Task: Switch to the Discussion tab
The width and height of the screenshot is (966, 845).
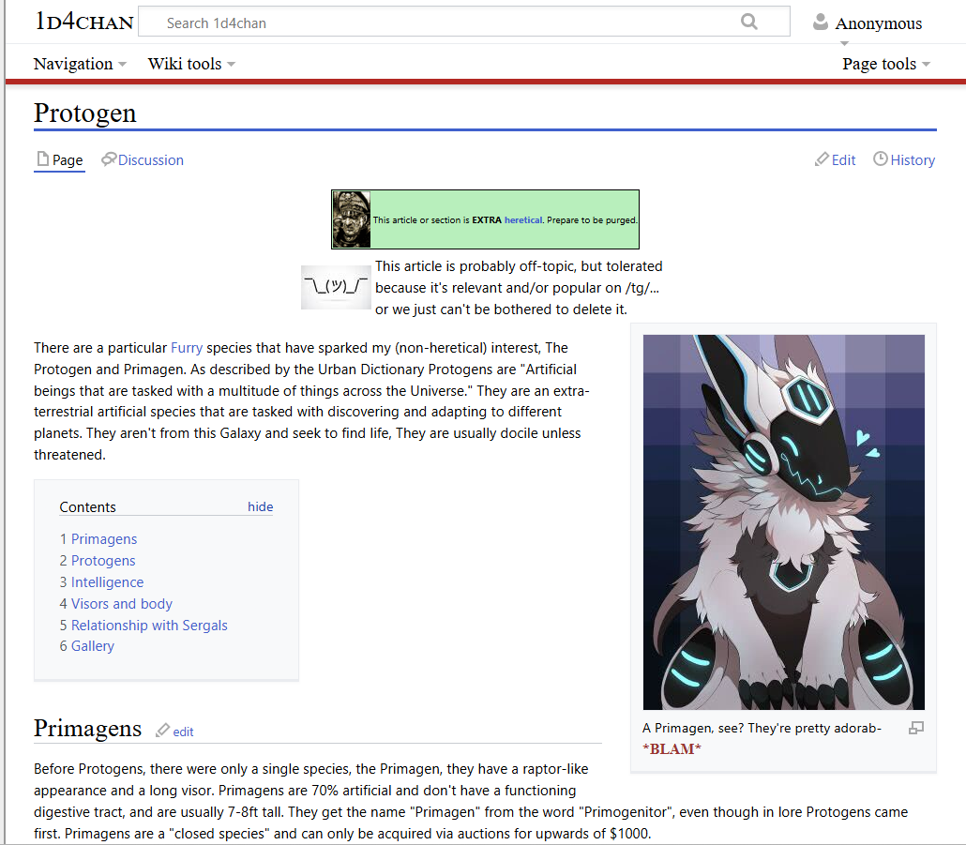Action: pos(151,160)
